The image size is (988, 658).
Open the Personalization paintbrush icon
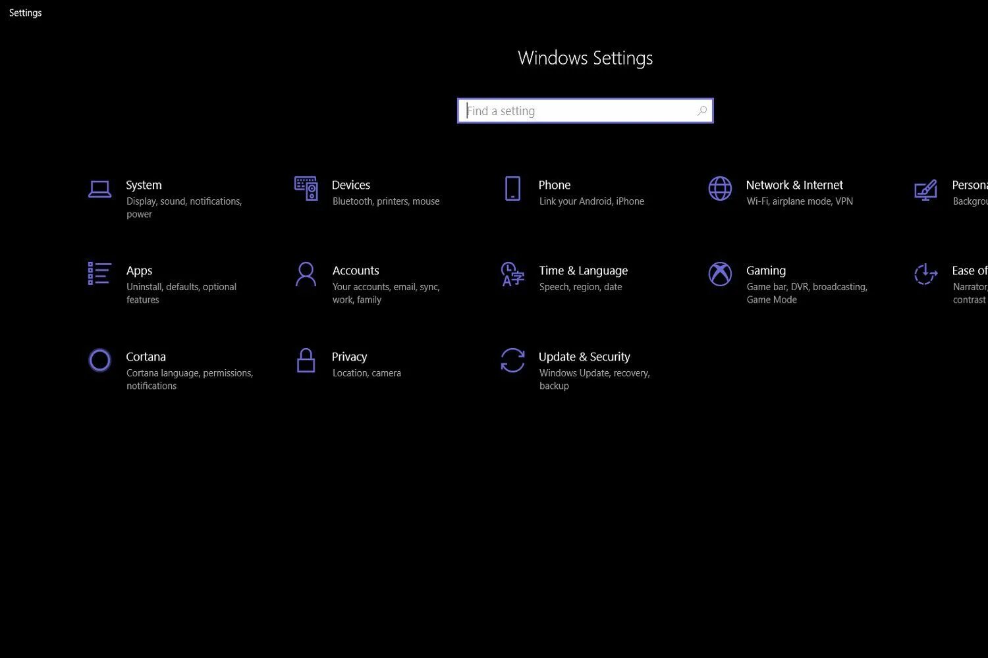tap(925, 190)
